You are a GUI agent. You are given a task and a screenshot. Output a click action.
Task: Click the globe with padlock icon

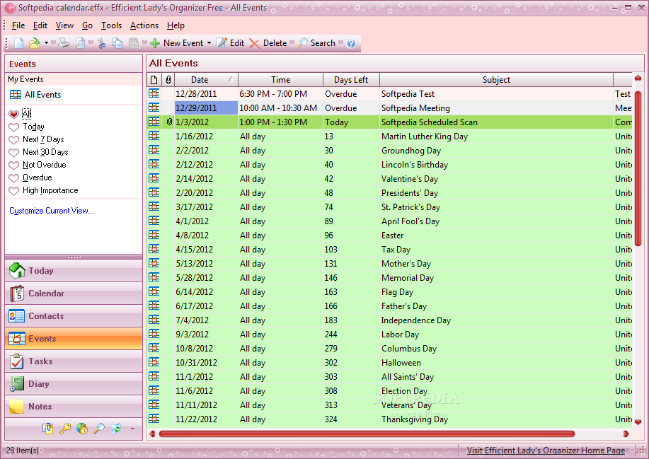[82, 429]
